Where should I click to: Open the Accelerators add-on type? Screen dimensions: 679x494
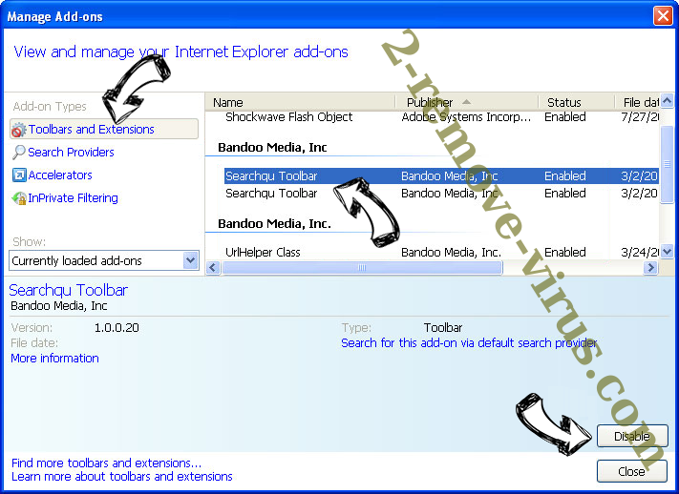(60, 175)
